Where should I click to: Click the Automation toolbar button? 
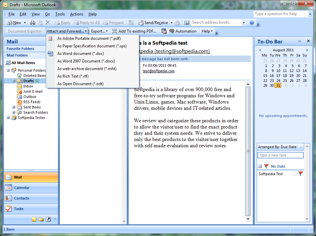(183, 31)
